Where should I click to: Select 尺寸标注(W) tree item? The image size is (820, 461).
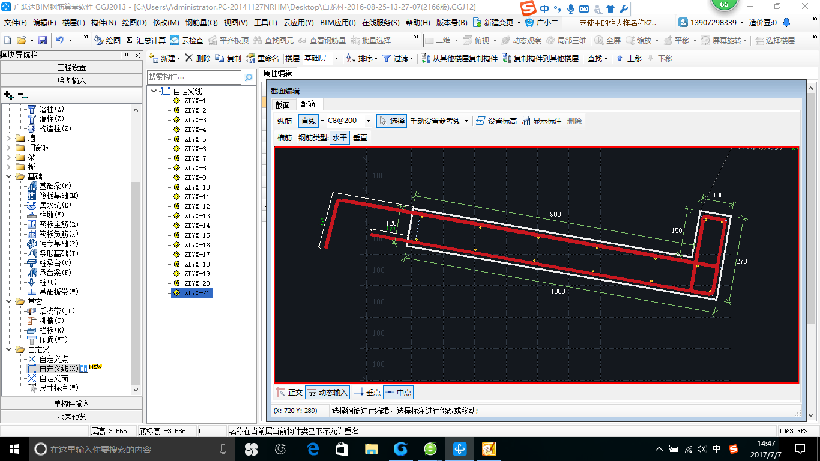click(x=53, y=388)
